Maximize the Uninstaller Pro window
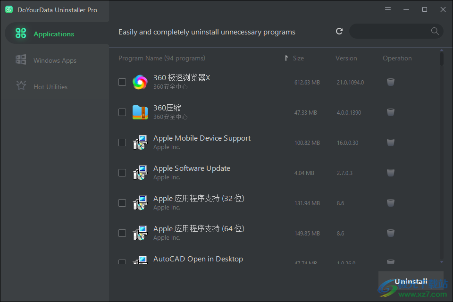453x302 pixels. [425, 9]
